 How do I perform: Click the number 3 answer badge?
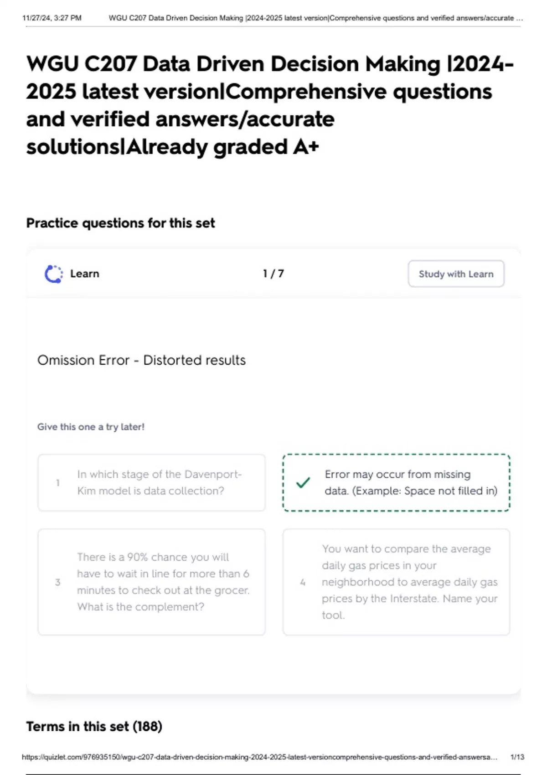[58, 582]
